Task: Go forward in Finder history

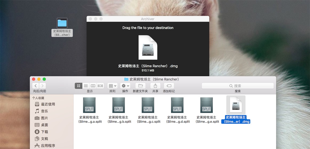Action: tap(42, 86)
